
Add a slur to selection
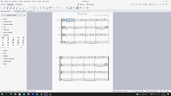(x=50, y=8)
